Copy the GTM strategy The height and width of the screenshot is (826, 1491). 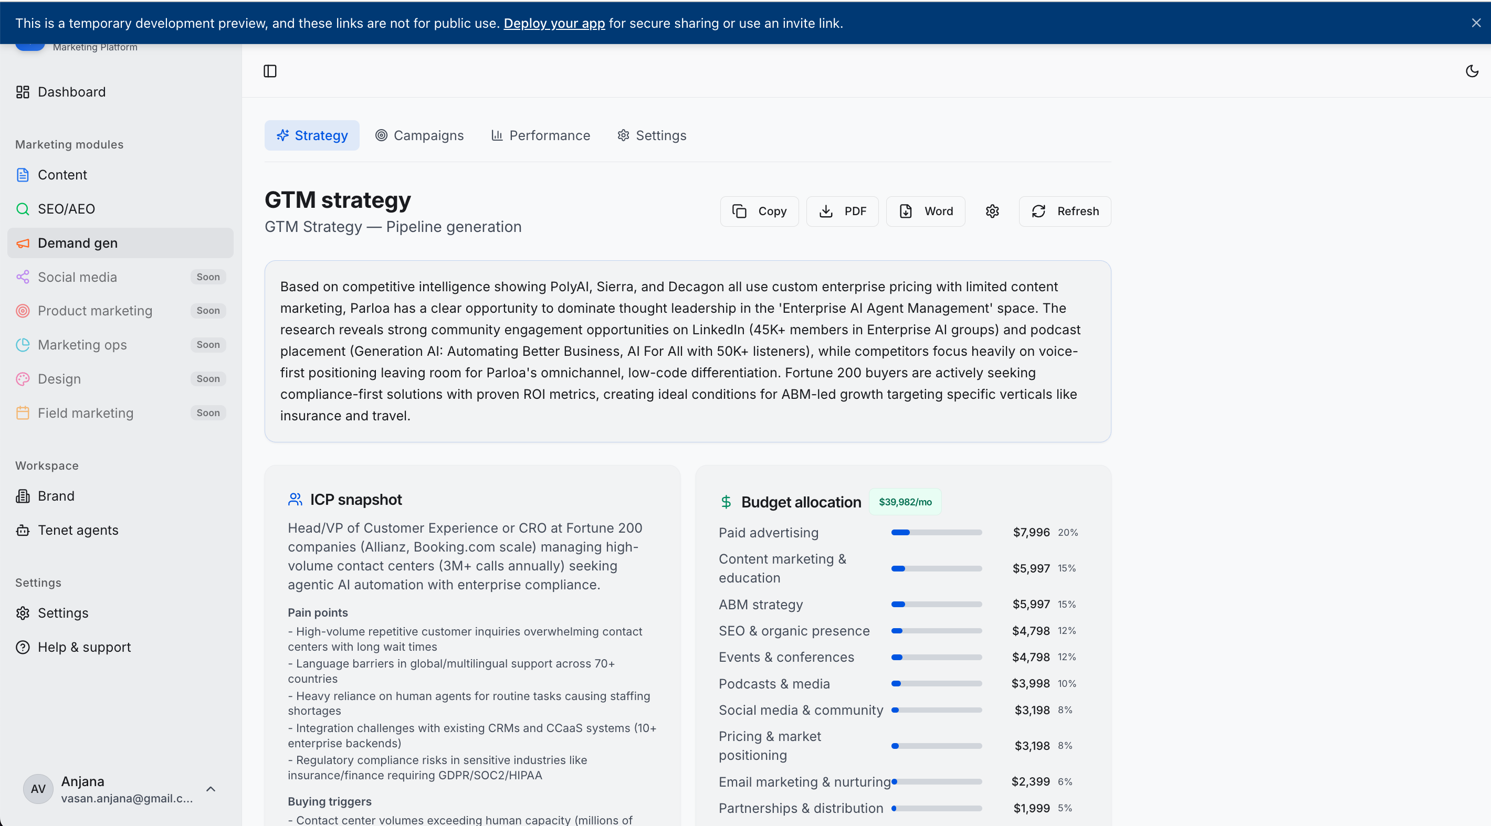[759, 211]
